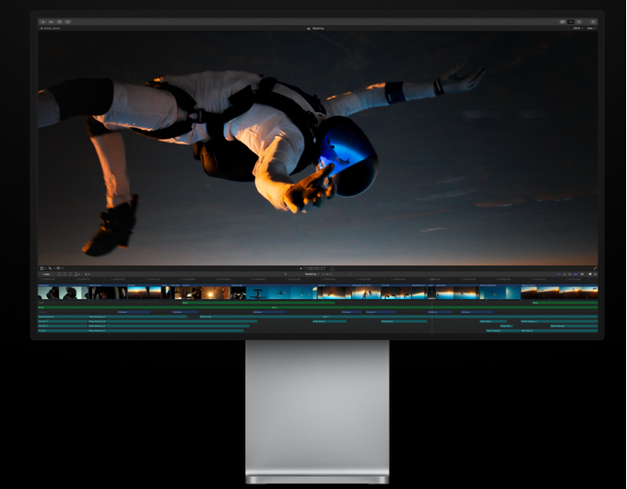Open the Retime speedometer menu
Image resolution: width=627 pixels, height=489 pixels.
(58, 268)
